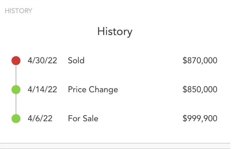Click timeline line between Sold and Price Change
232x149 pixels.
16,75
